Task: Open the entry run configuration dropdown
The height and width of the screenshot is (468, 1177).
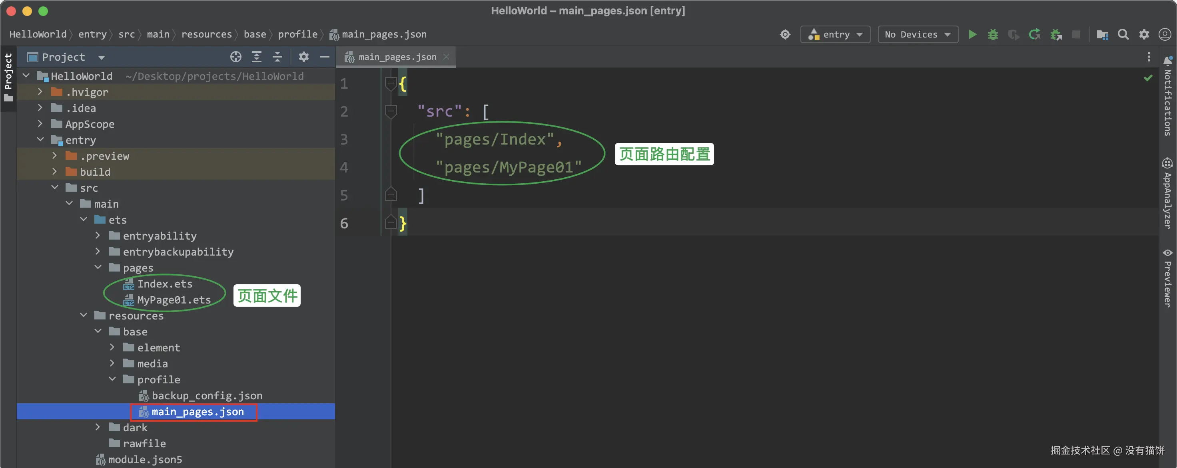Action: (835, 35)
